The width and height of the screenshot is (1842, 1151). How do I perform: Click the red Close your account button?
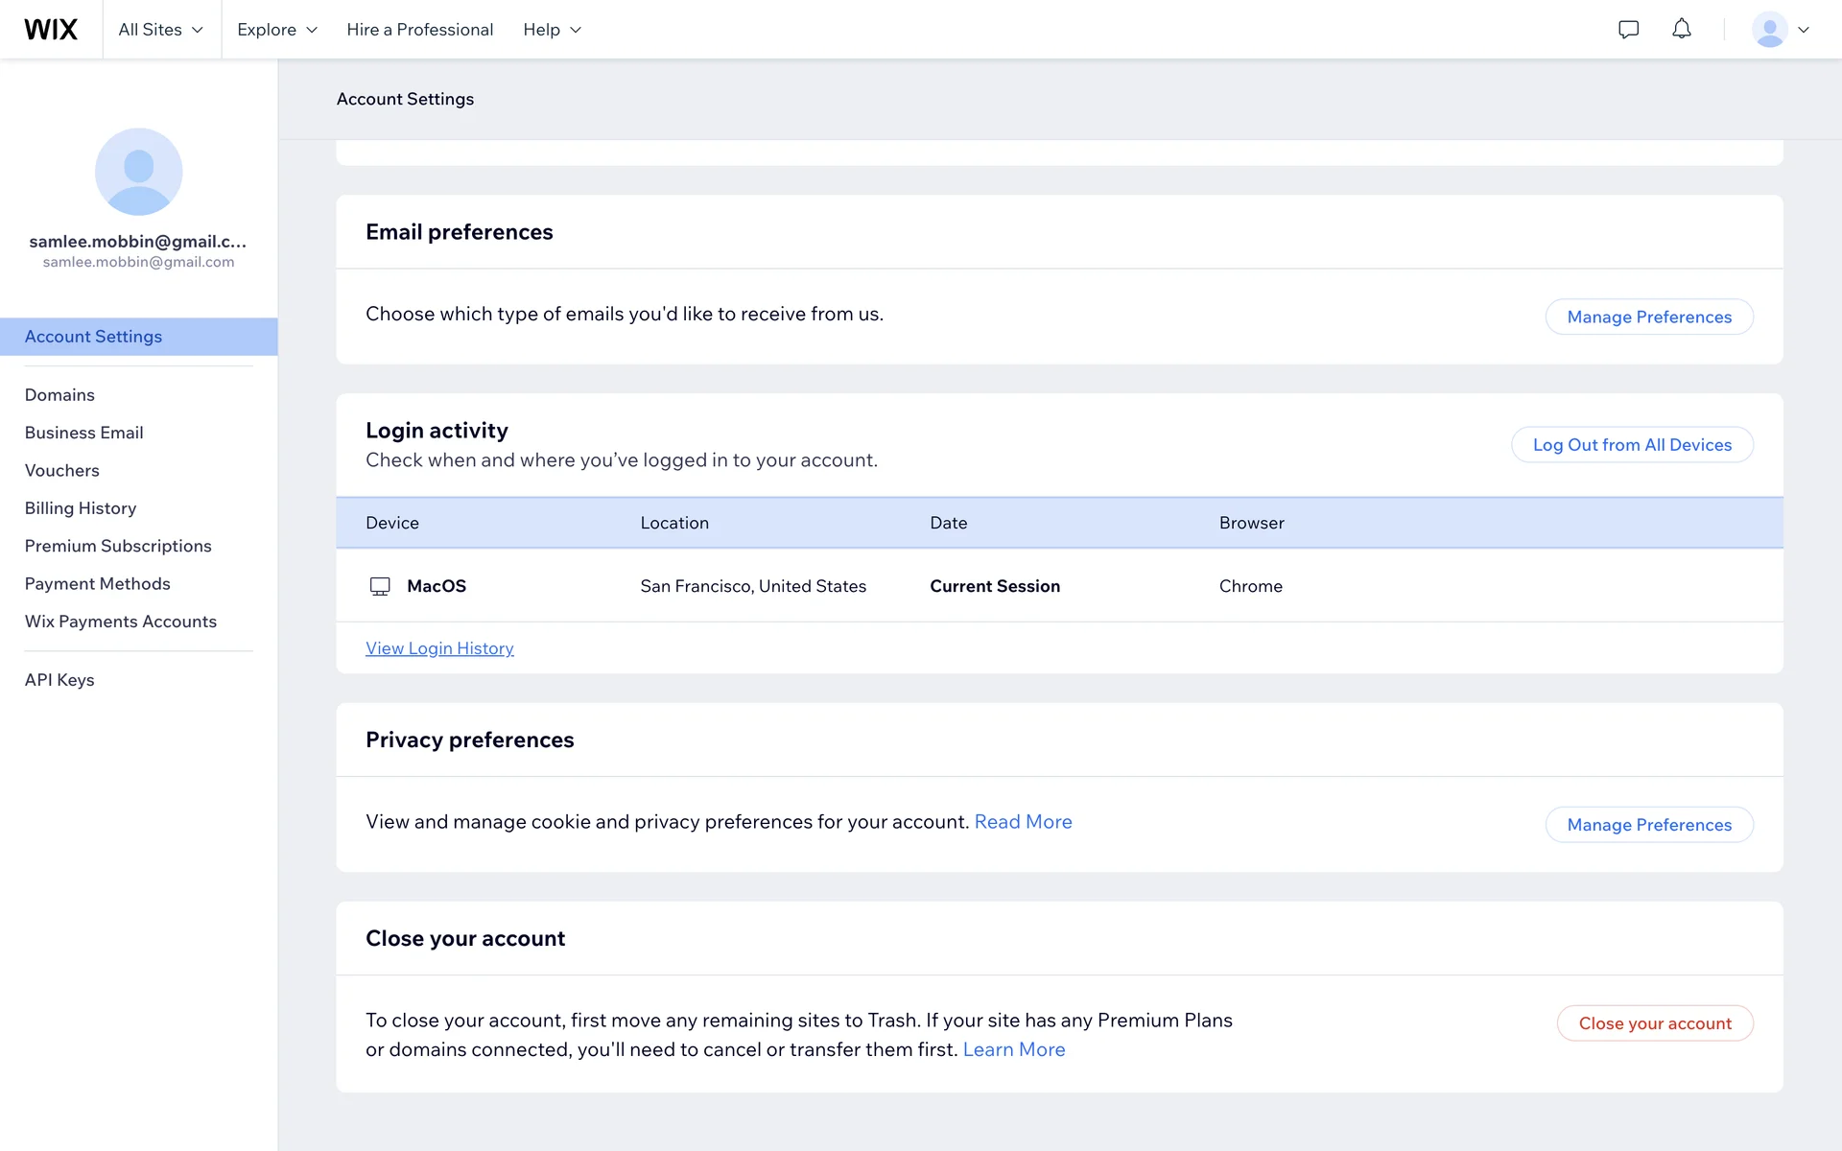coord(1654,1023)
